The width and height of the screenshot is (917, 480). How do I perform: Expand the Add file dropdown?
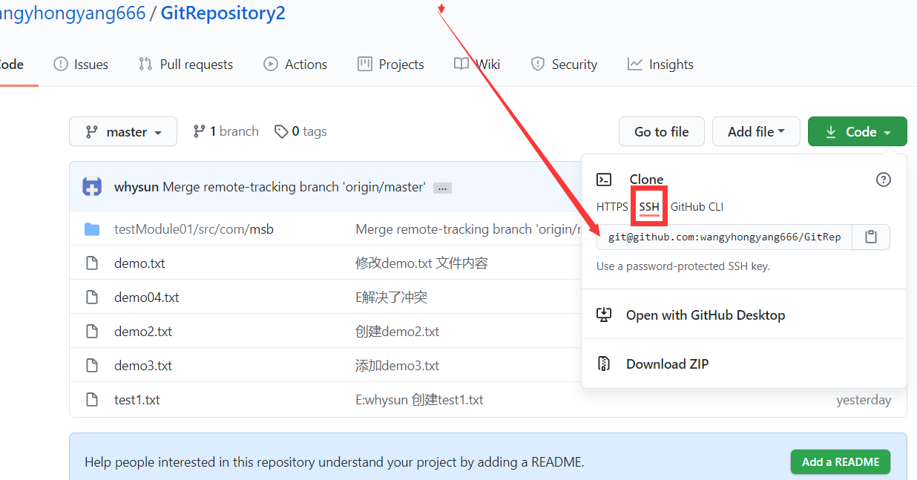[756, 131]
